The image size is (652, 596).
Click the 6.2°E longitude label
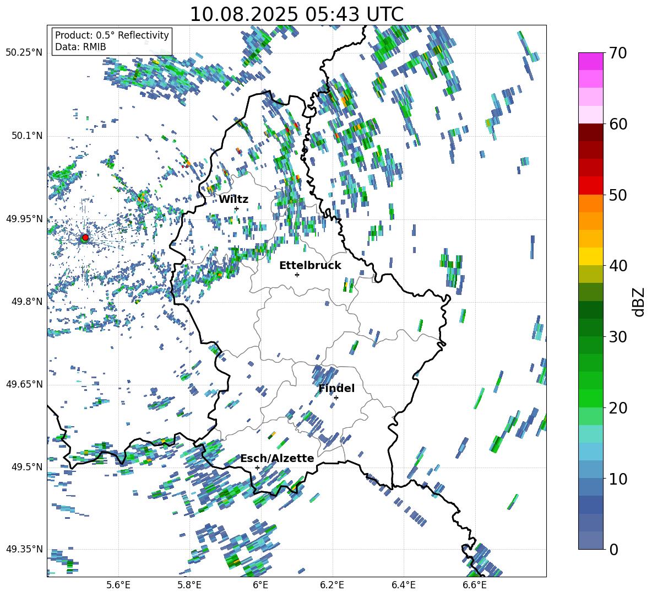coord(332,585)
